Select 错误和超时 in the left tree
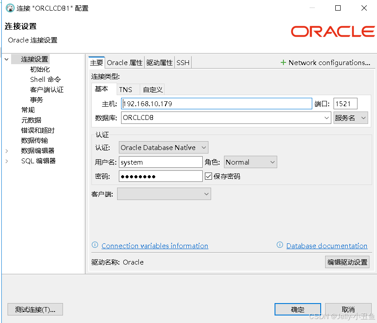Screen dimensions: 377x323 [x=38, y=131]
